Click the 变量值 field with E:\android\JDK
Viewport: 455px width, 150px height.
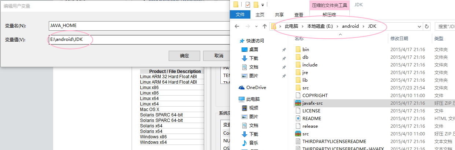[x=139, y=40]
